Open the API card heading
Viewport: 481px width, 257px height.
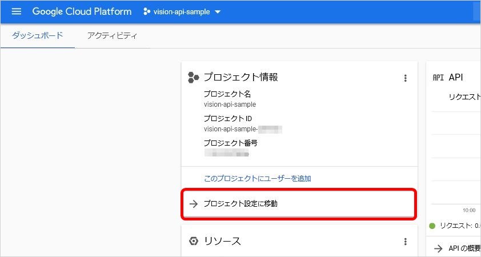click(x=456, y=77)
